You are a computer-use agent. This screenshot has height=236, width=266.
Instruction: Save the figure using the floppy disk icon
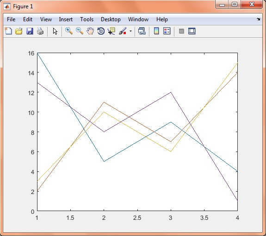pyautogui.click(x=30, y=31)
